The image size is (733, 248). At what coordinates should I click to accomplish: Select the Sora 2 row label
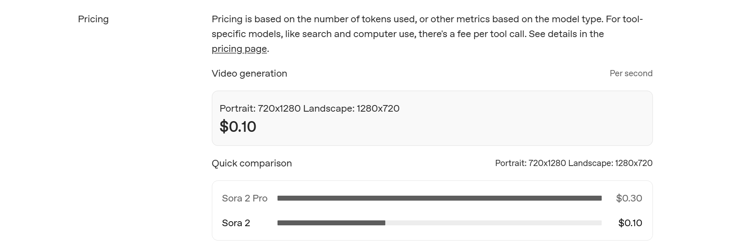click(x=236, y=223)
